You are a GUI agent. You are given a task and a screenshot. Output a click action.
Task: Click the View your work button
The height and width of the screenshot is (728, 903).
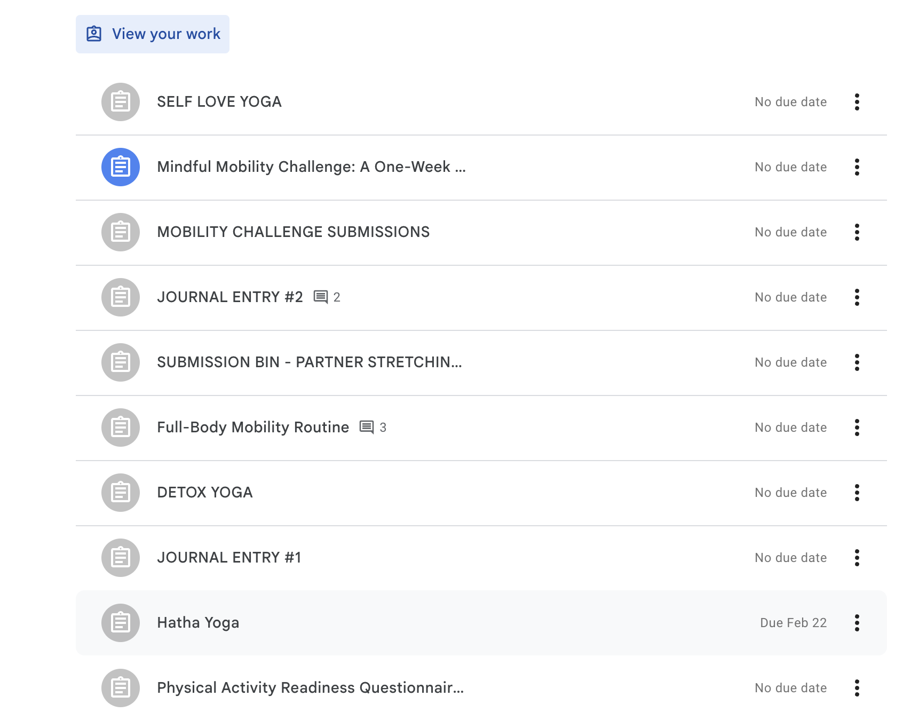click(153, 34)
